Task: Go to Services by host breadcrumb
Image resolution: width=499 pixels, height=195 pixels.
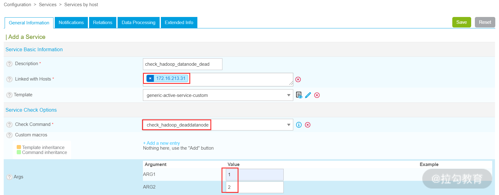Action: [81, 5]
